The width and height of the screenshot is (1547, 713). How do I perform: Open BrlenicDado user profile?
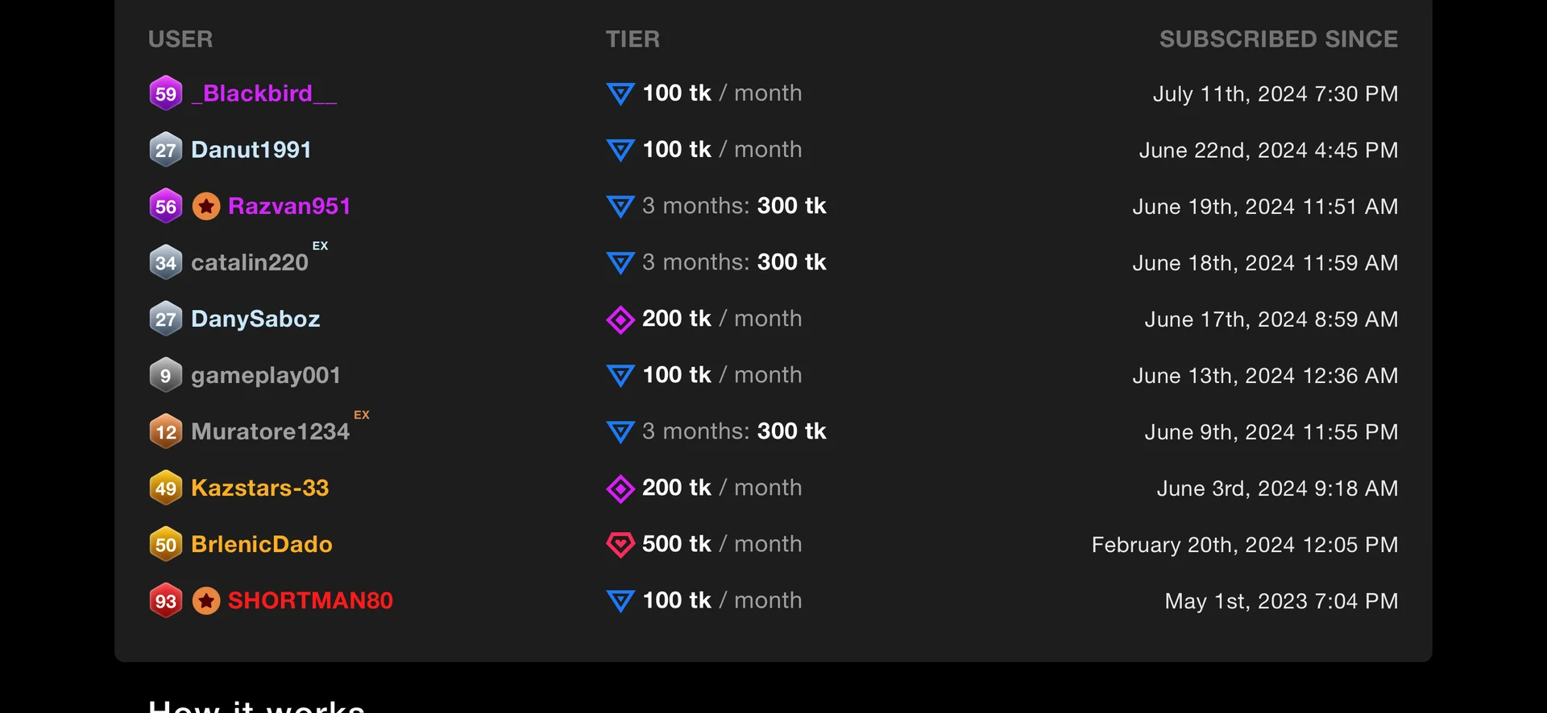tap(261, 544)
